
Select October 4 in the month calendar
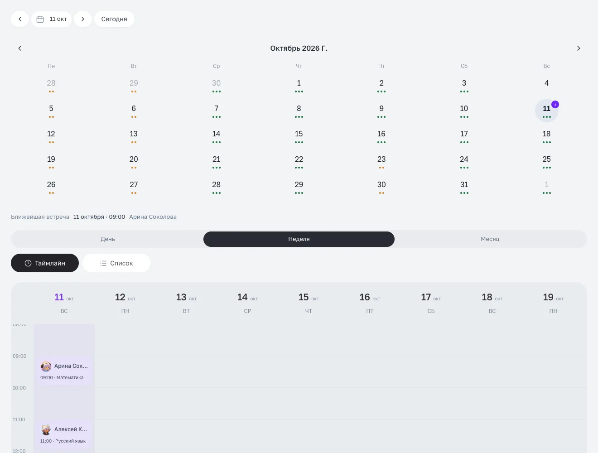(547, 85)
